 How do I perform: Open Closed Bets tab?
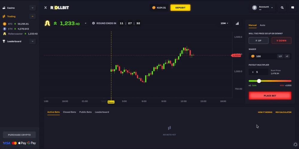coord(69,112)
